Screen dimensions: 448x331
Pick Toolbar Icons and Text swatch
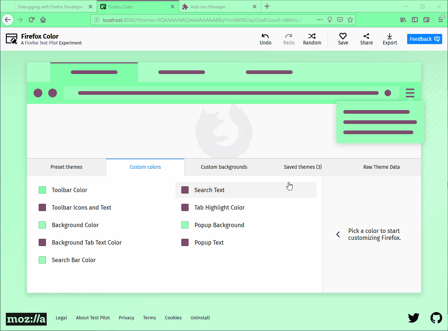(42, 207)
